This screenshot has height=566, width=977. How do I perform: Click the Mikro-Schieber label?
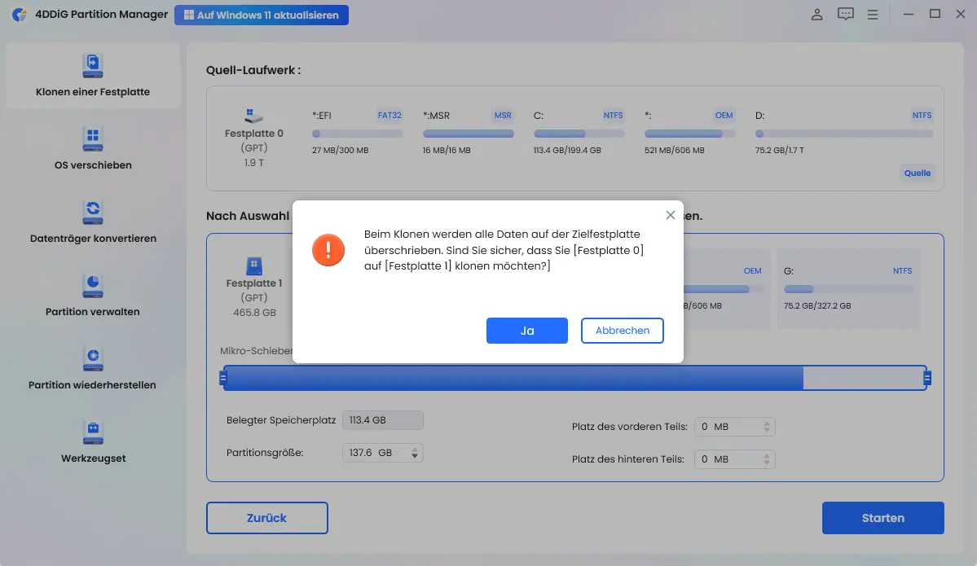click(256, 351)
